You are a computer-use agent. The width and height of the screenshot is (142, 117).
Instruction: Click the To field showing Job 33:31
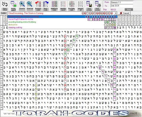click(x=122, y=6)
